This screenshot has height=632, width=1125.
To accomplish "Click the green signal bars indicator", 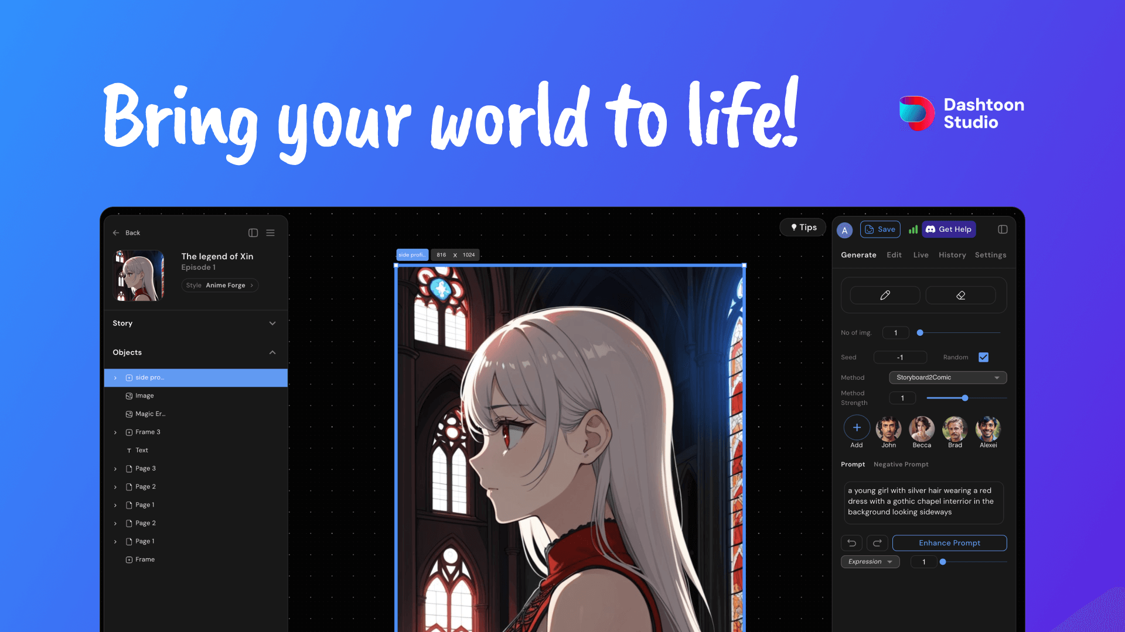I will (913, 229).
